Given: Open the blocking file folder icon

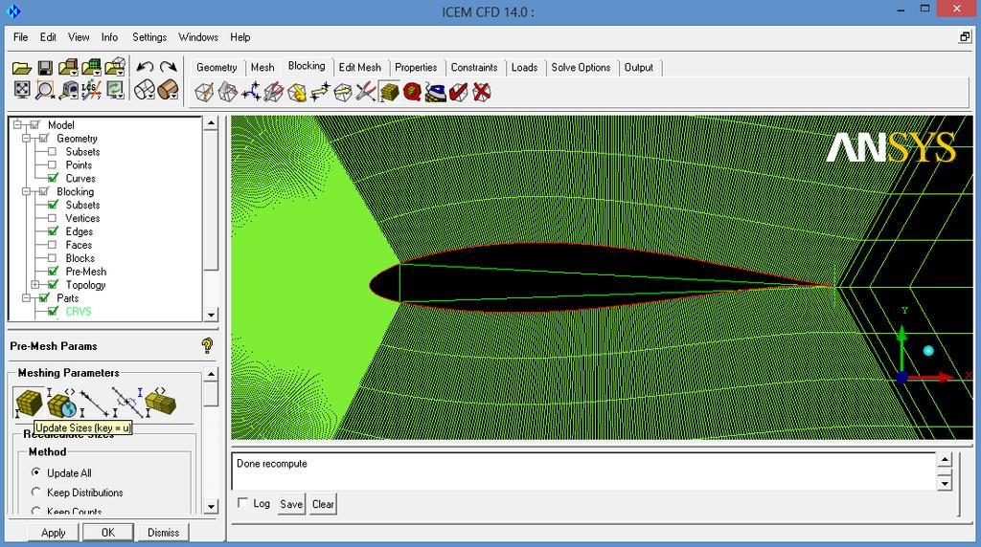Looking at the screenshot, I should [115, 68].
